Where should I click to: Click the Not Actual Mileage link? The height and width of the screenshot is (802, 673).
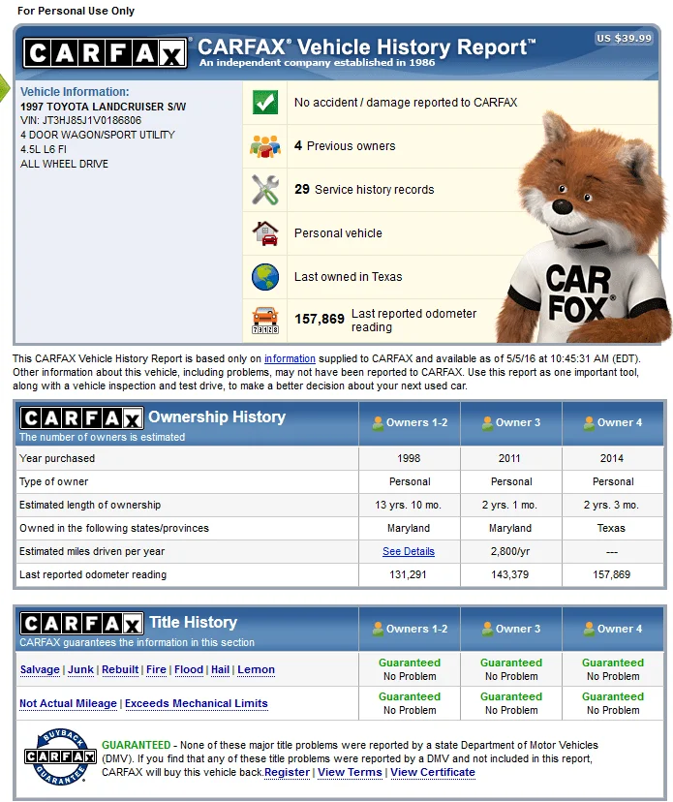point(68,703)
